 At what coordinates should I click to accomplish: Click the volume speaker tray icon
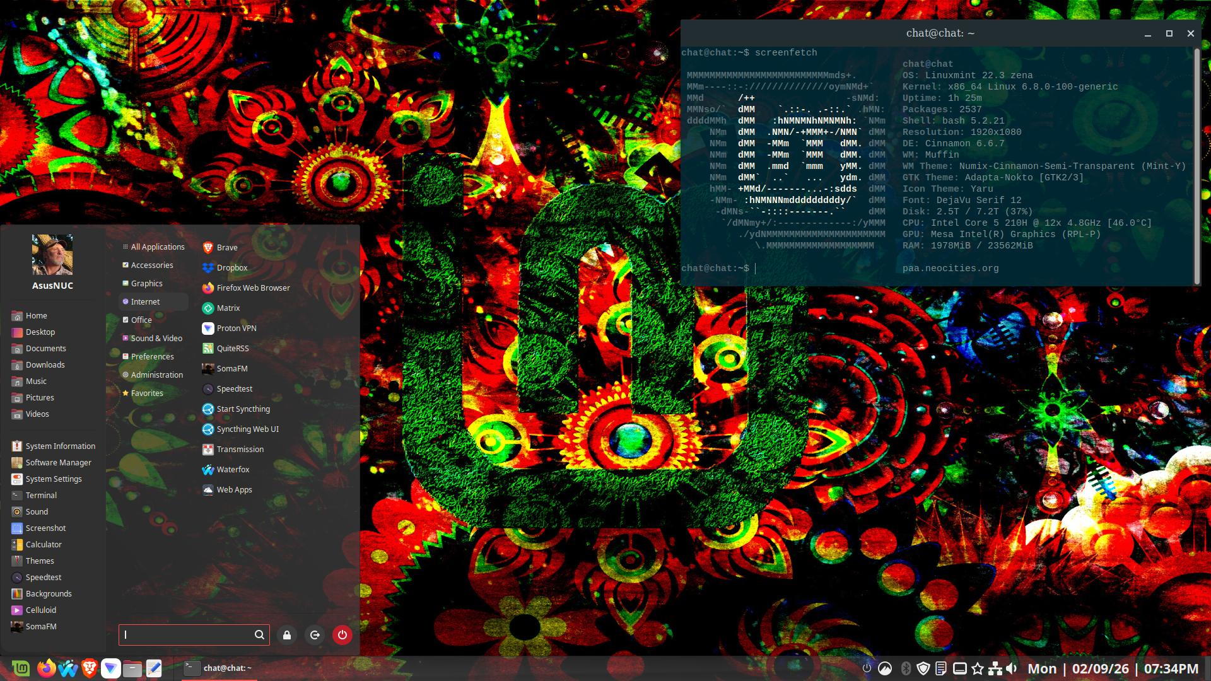1012,668
